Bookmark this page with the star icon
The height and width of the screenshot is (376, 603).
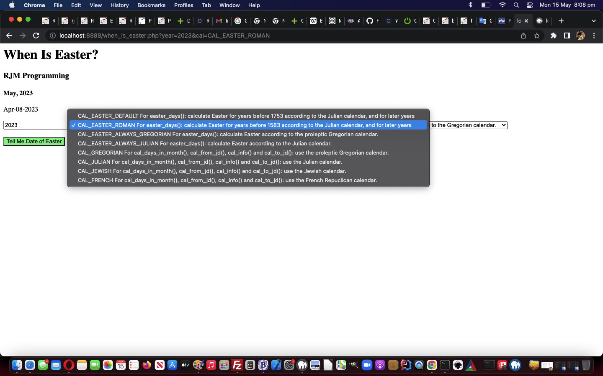[x=537, y=36]
